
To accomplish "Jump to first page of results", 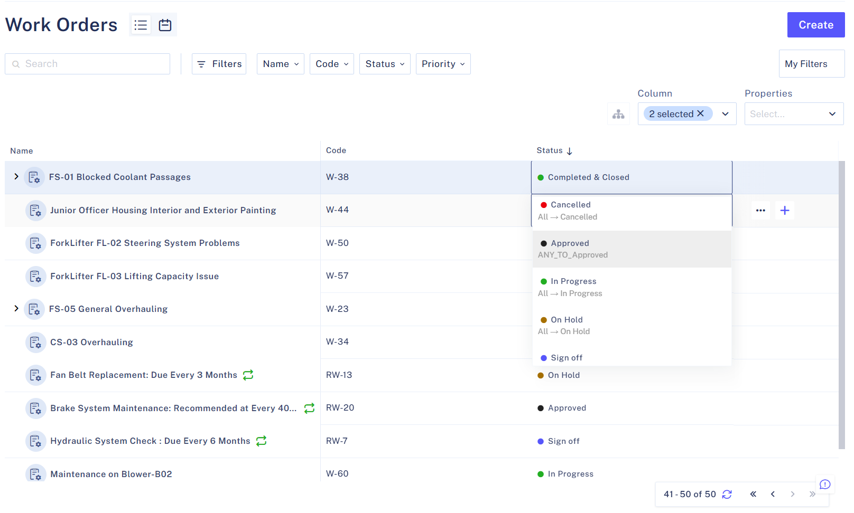I will pyautogui.click(x=753, y=494).
